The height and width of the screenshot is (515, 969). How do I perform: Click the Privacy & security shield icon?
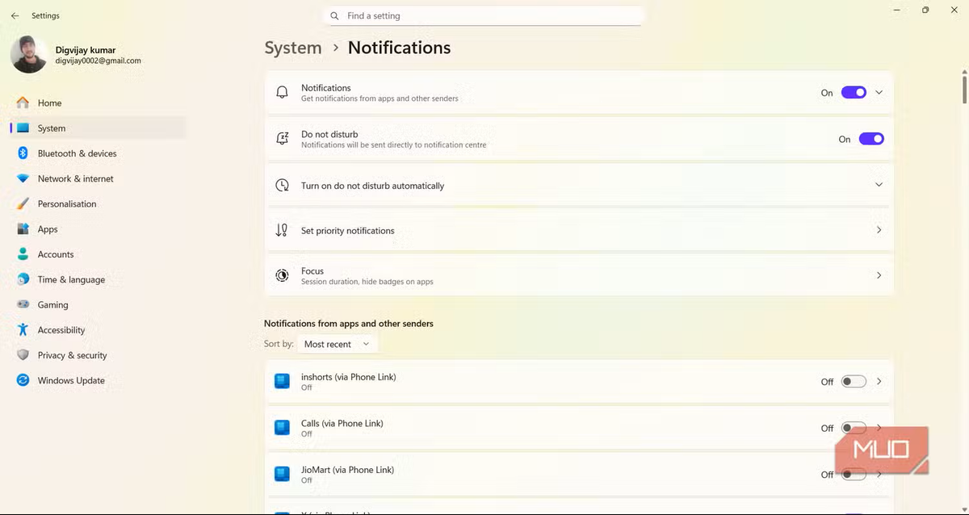click(23, 355)
